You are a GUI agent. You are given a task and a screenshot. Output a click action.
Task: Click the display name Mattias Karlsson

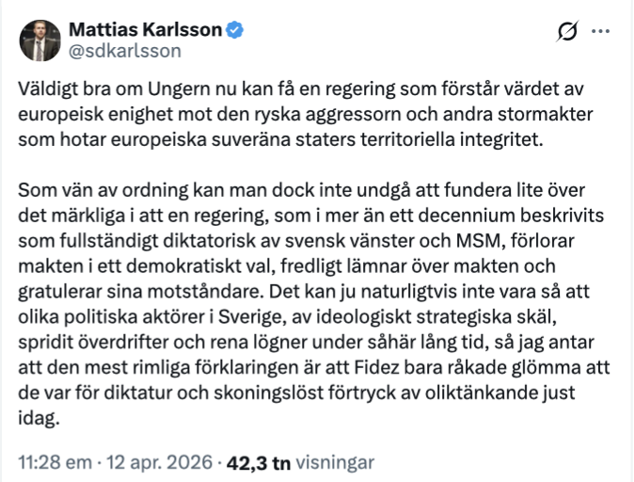(146, 30)
